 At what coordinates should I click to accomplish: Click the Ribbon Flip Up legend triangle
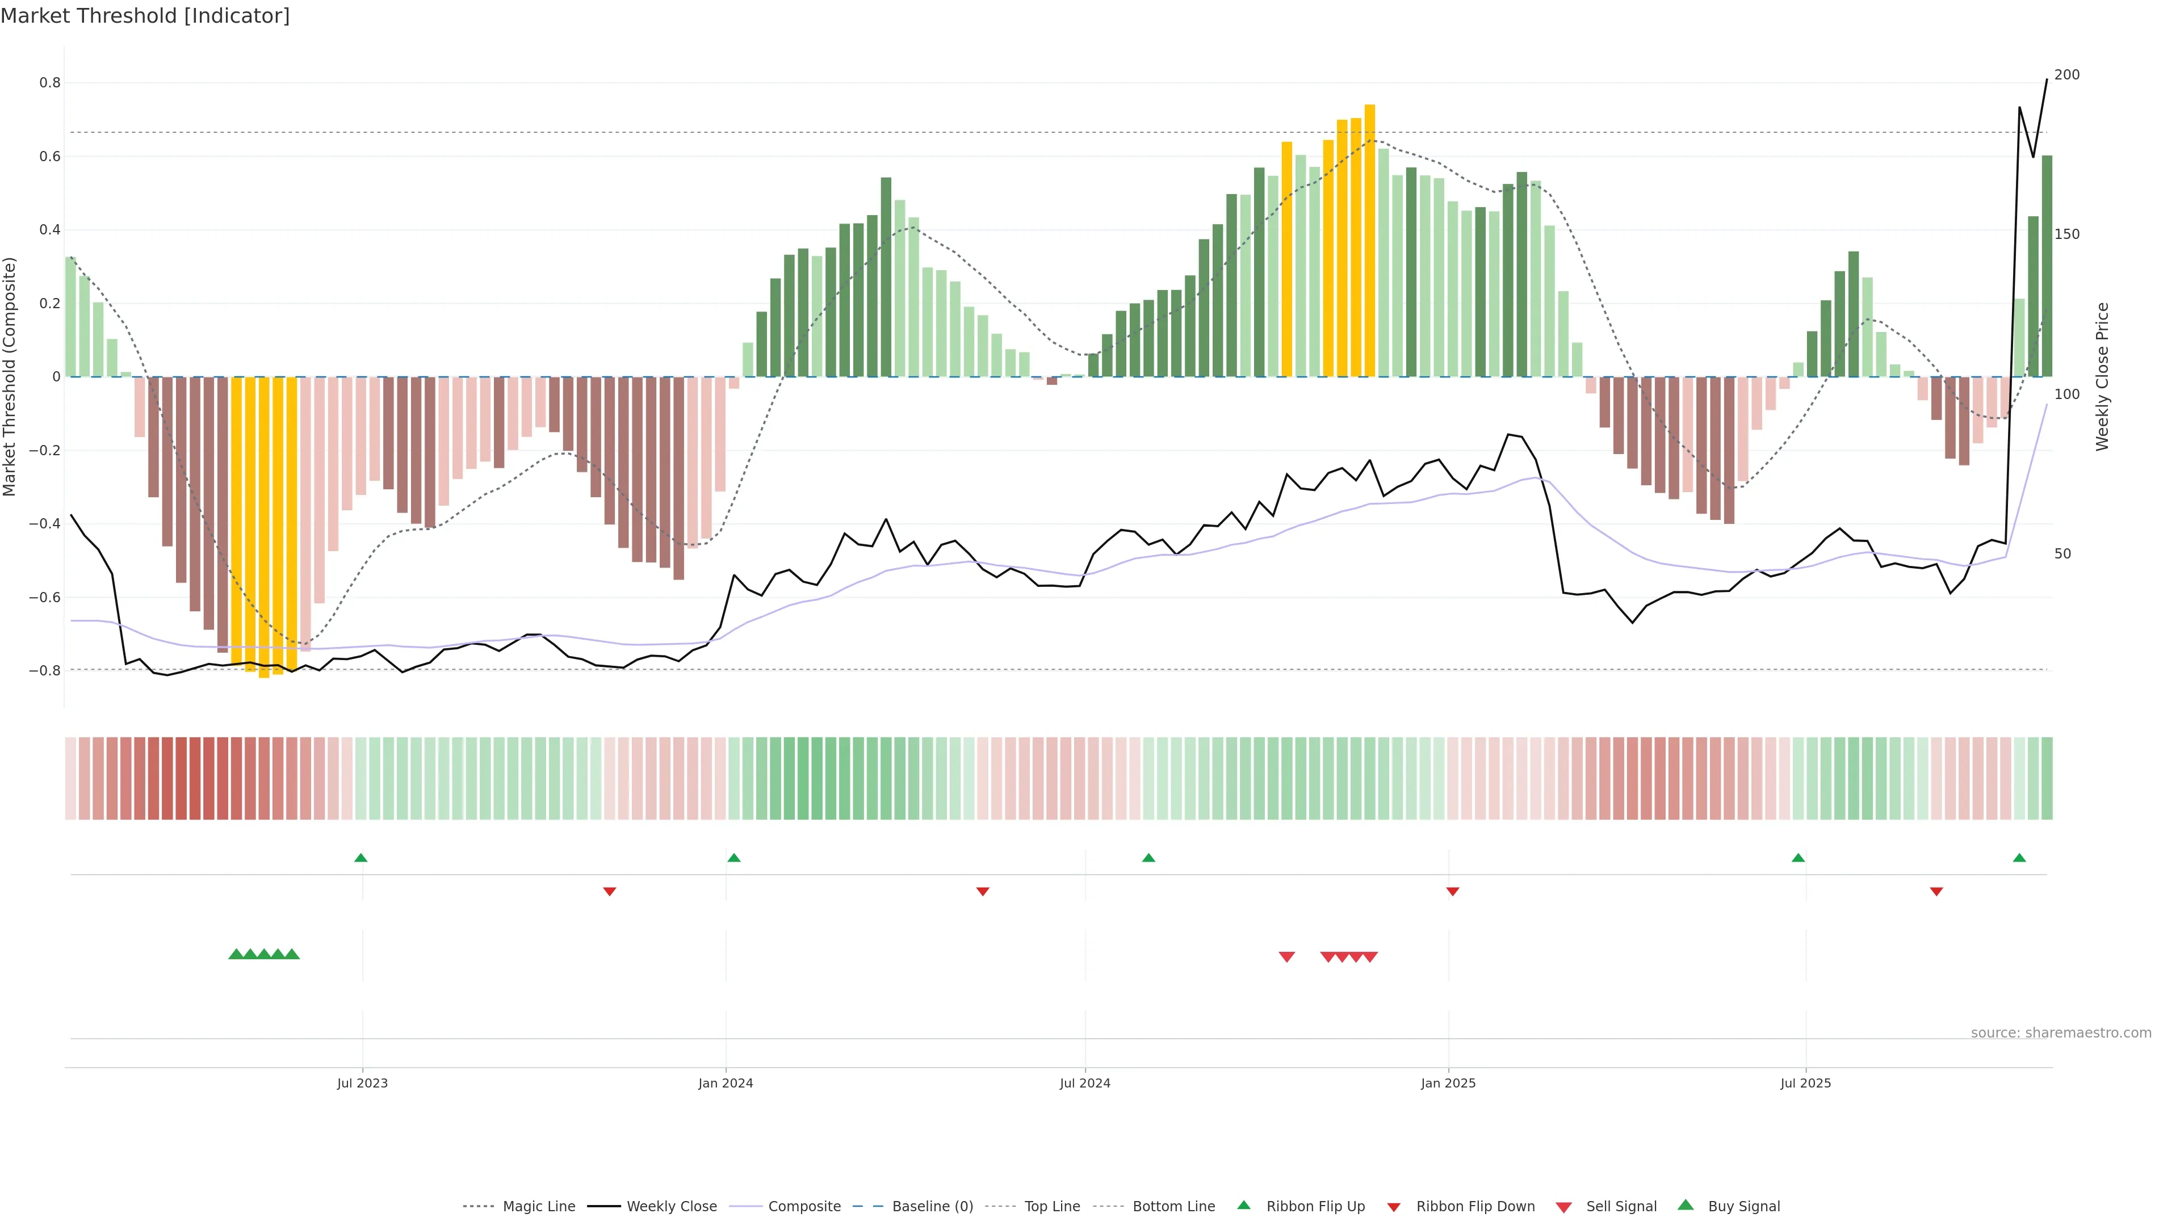click(1243, 1205)
